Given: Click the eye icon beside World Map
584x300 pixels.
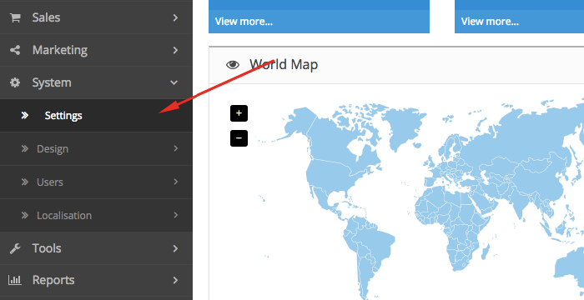Looking at the screenshot, I should [233, 65].
